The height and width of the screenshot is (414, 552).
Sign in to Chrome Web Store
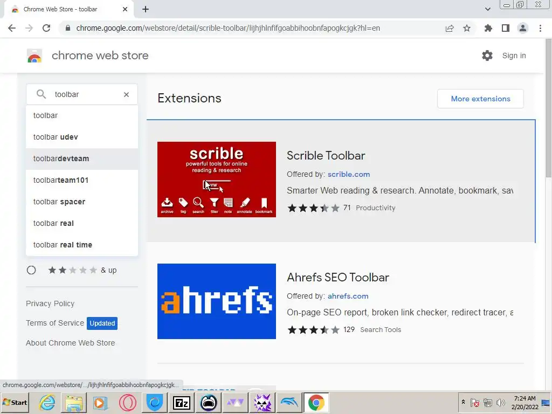[x=514, y=56]
